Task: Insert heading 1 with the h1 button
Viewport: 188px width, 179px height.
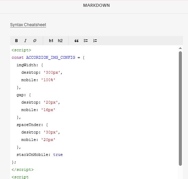Action: pos(51,41)
